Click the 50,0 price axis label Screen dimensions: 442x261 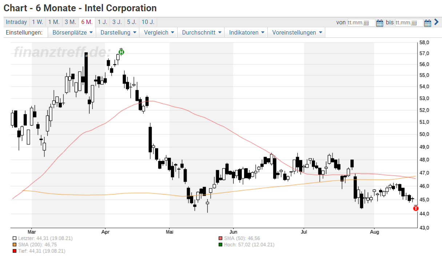[x=424, y=134]
